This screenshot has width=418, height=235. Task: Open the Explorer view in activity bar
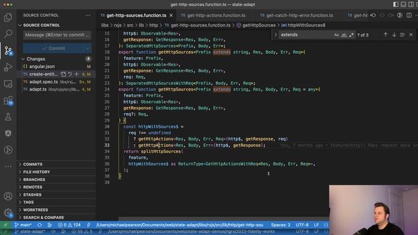[8, 18]
